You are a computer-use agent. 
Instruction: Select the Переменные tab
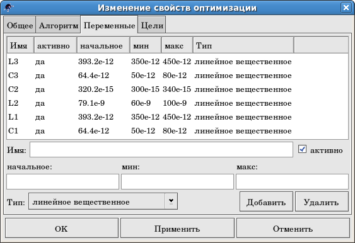coord(109,25)
